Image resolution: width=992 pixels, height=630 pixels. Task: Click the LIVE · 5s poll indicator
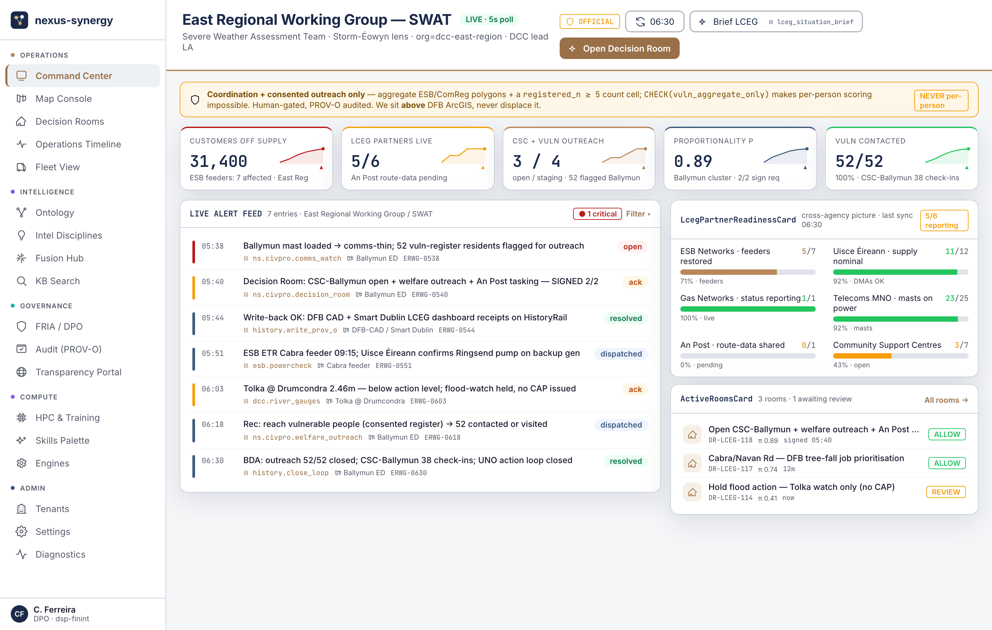[489, 19]
